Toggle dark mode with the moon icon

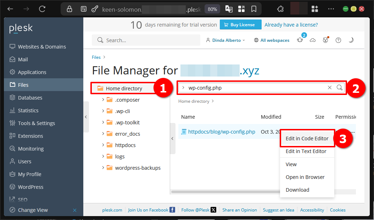[351, 40]
